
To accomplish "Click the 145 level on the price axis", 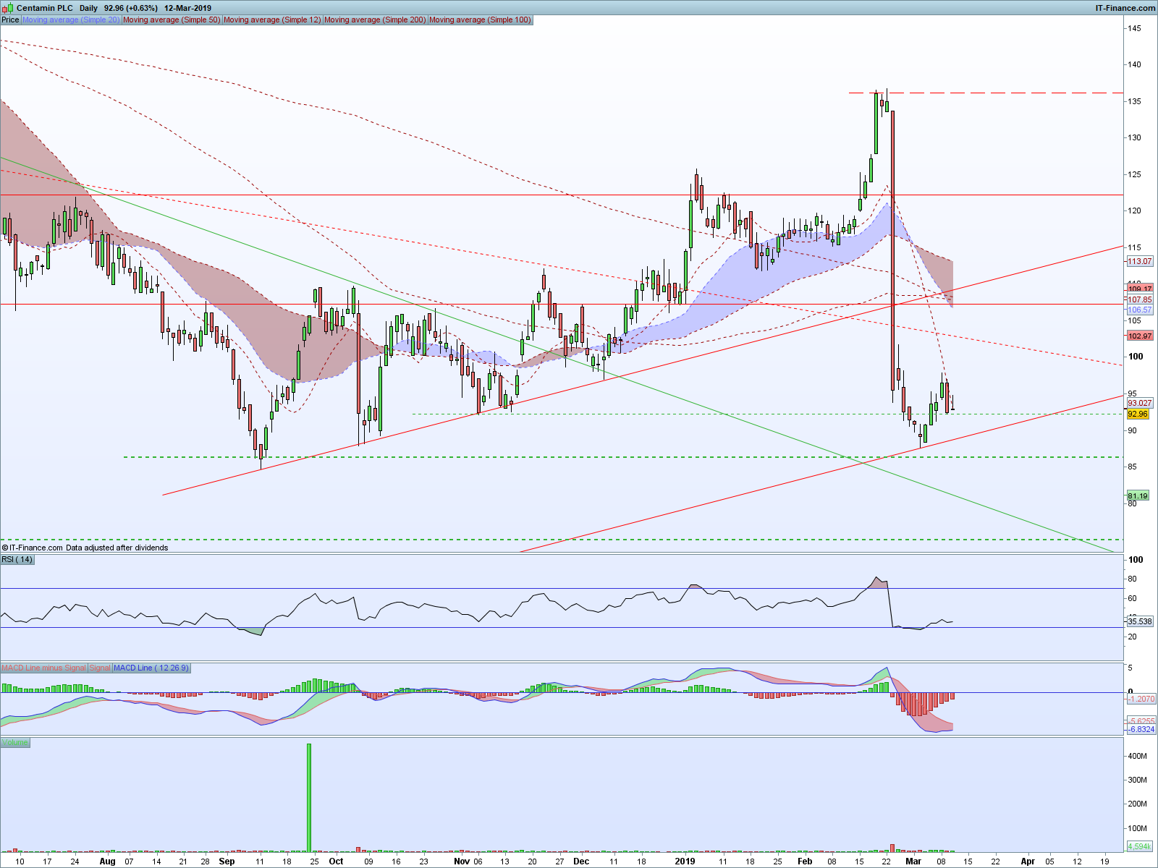I will 1134,28.
